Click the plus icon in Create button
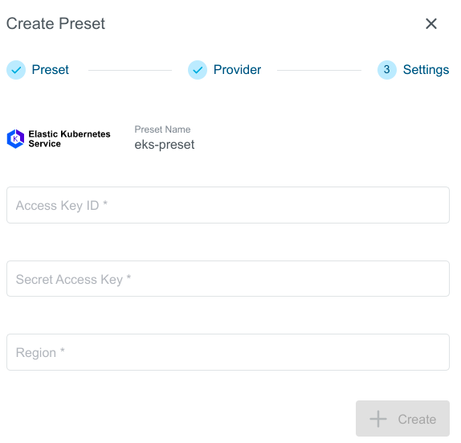Image resolution: width=461 pixels, height=443 pixels. [x=378, y=419]
